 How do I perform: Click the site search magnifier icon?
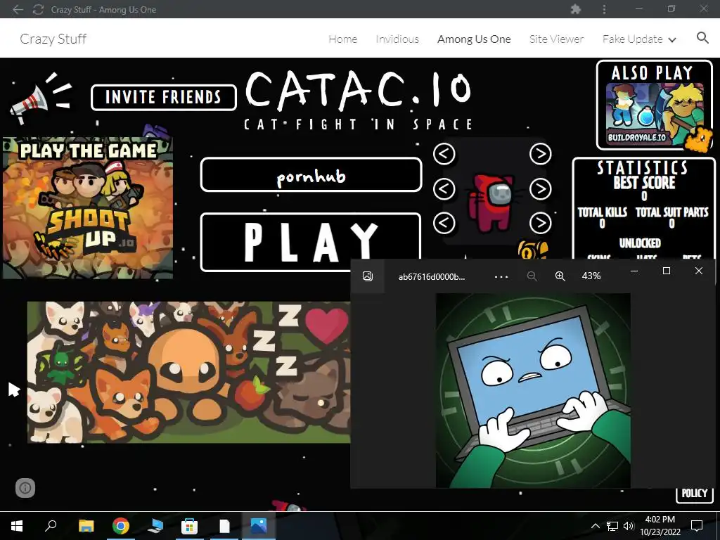[702, 38]
